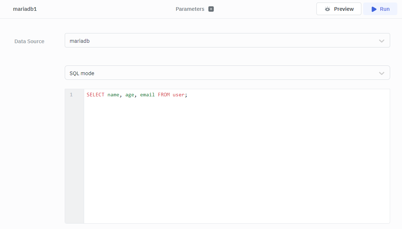Viewport: 402px width, 229px height.
Task: Run the query with the Run button
Action: coord(380,9)
